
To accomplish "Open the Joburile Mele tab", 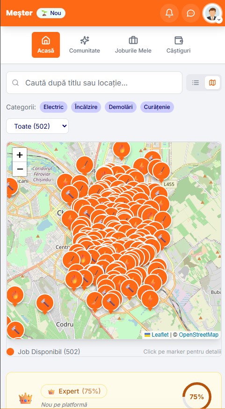I will click(133, 45).
